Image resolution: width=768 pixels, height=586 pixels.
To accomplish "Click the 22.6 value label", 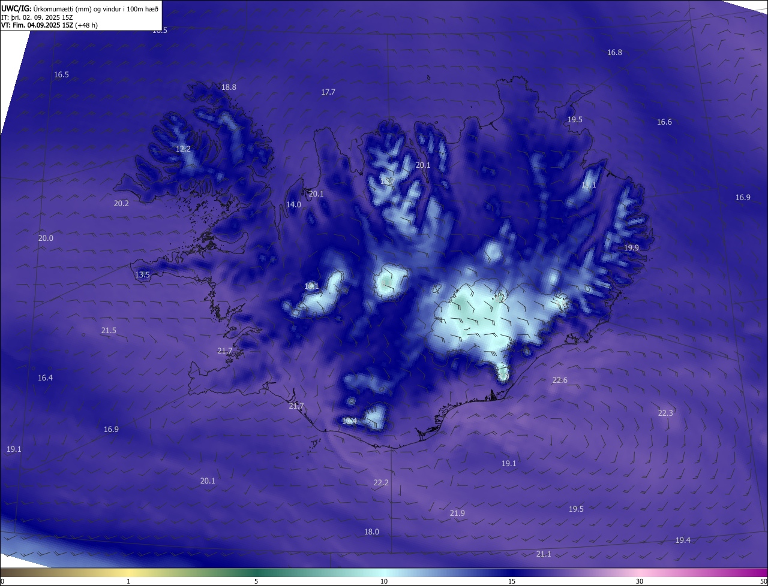I will 560,380.
